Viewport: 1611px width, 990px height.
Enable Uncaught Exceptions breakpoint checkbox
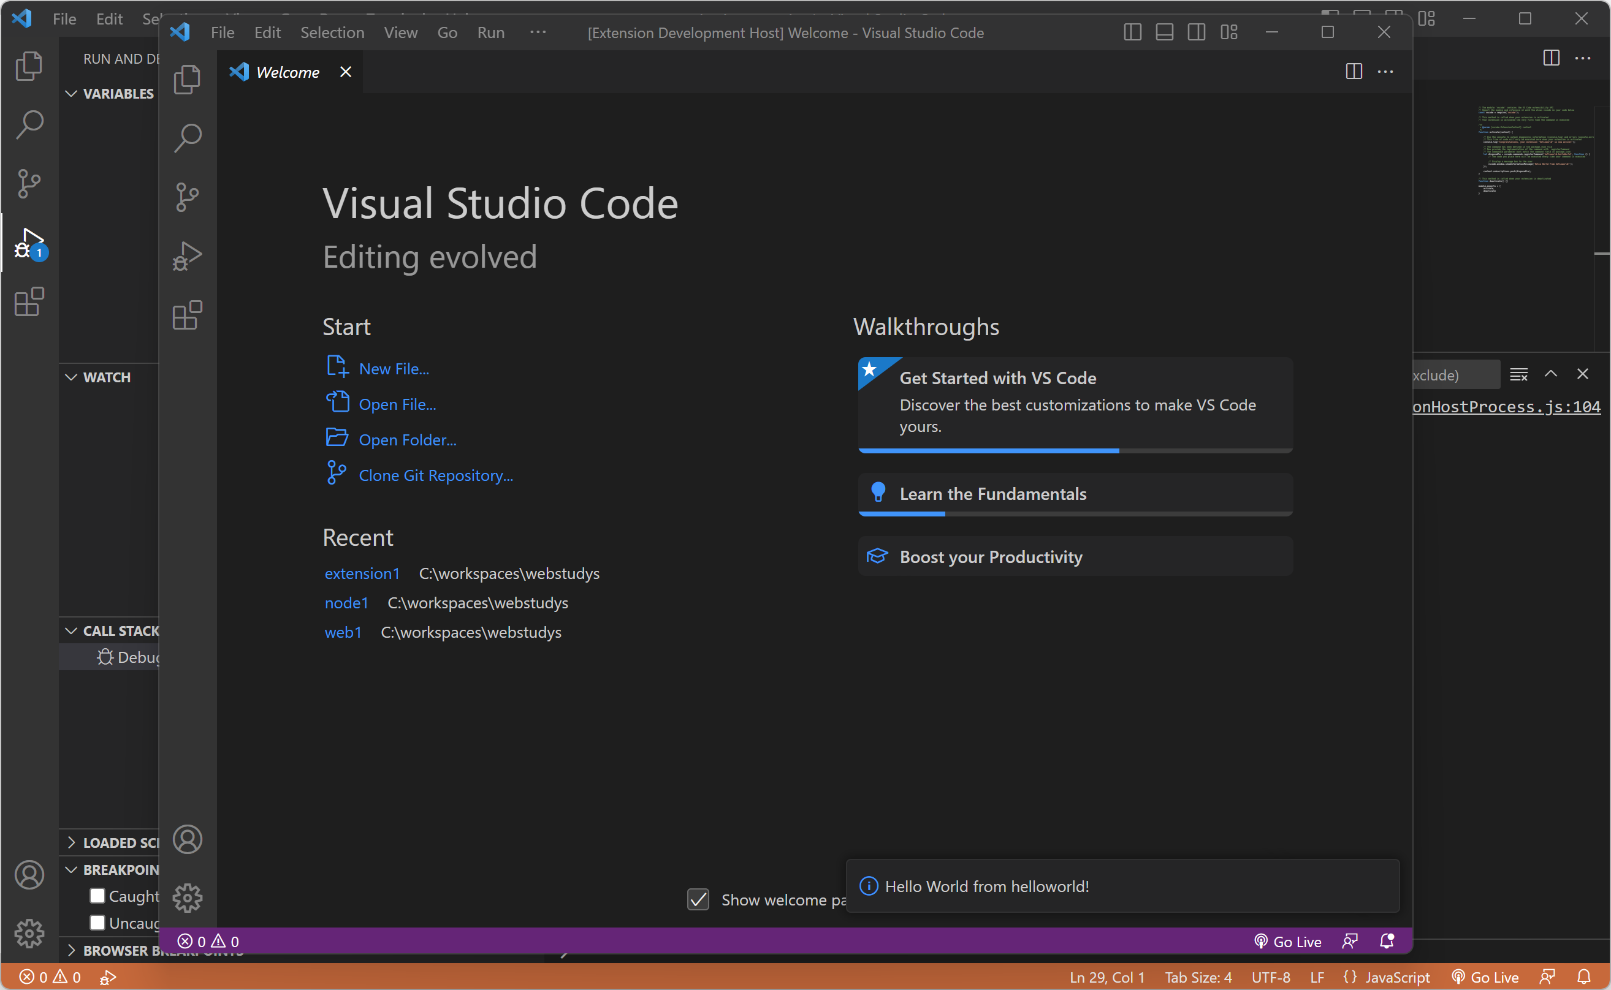click(x=97, y=923)
